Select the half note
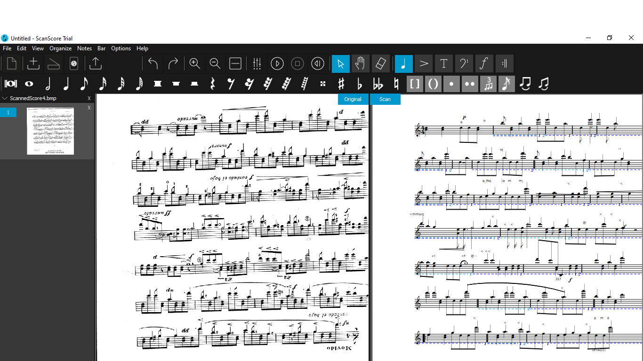The height and width of the screenshot is (361, 643). click(x=48, y=84)
